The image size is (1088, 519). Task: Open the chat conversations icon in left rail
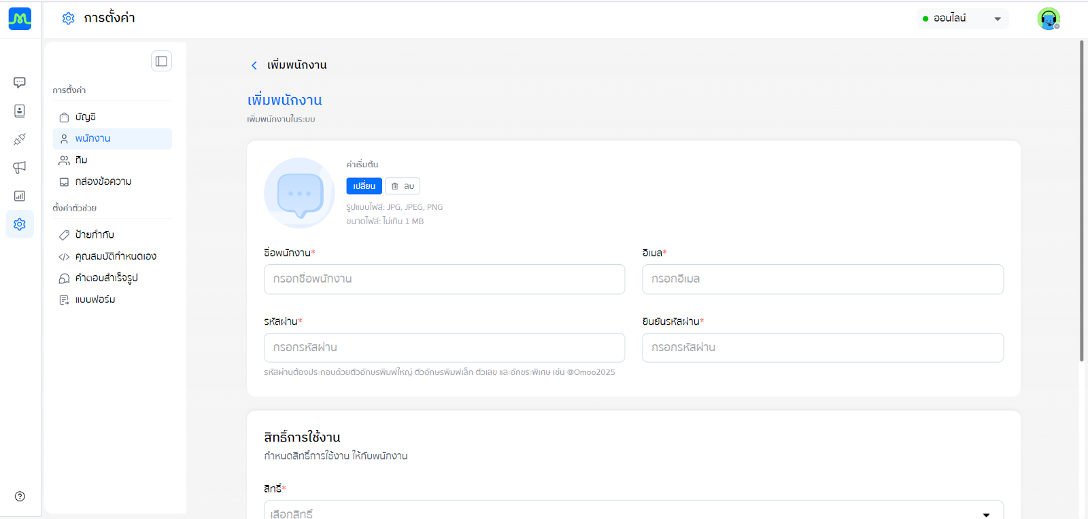point(20,82)
